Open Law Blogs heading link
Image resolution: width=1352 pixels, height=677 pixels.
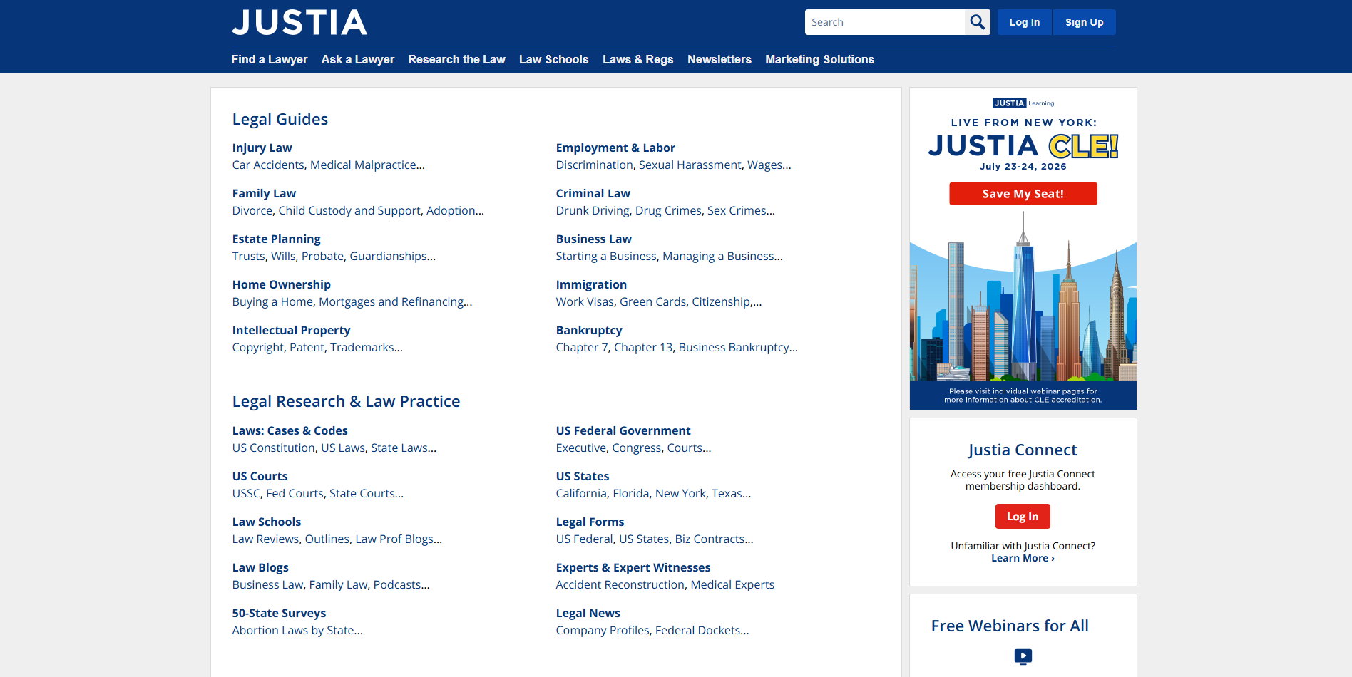(260, 567)
